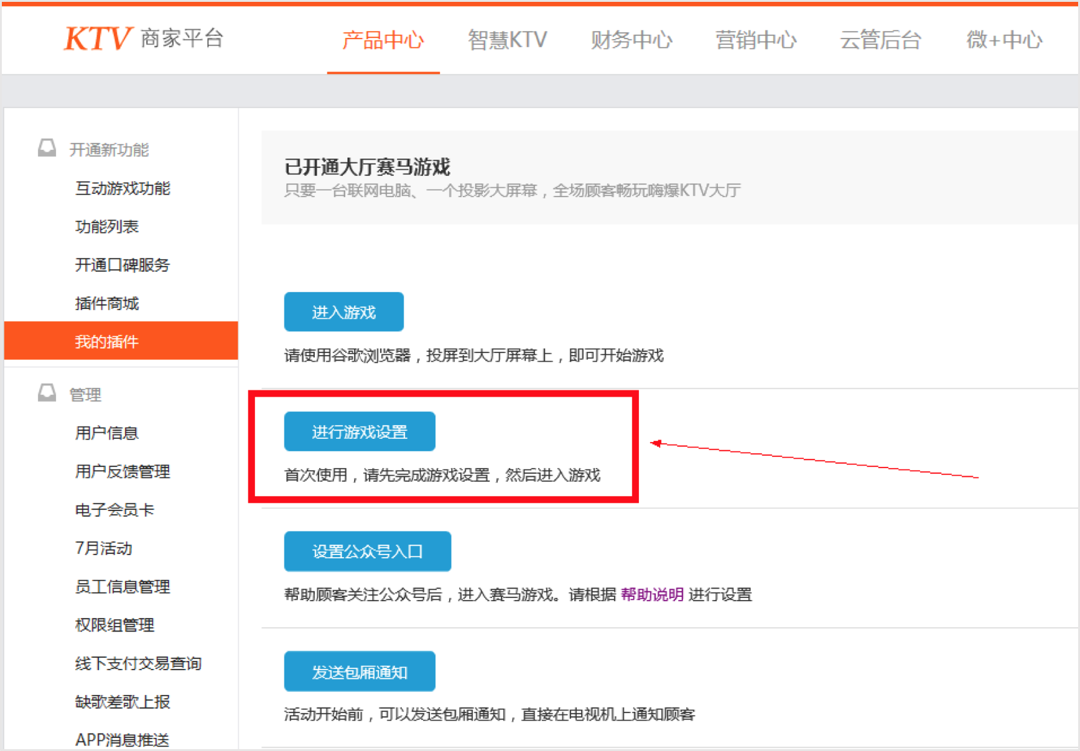Click the 进入游戏 button
1080x751 pixels.
344,311
